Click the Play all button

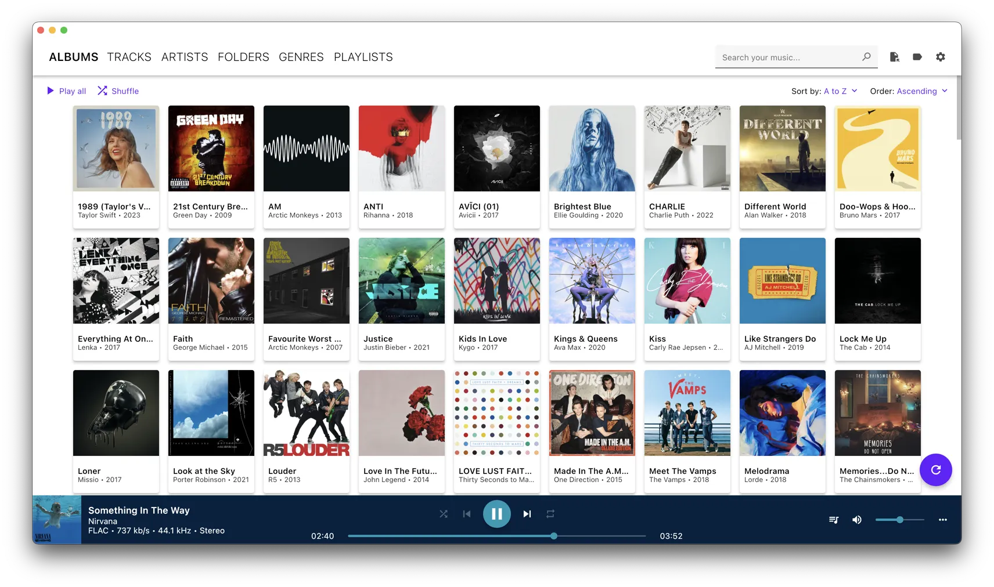[67, 91]
